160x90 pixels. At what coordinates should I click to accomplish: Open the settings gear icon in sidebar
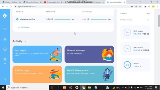click(5, 49)
